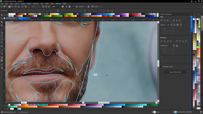The width and height of the screenshot is (203, 114).
Task: Switch to the Welcome Screen tab
Action: [10, 18]
